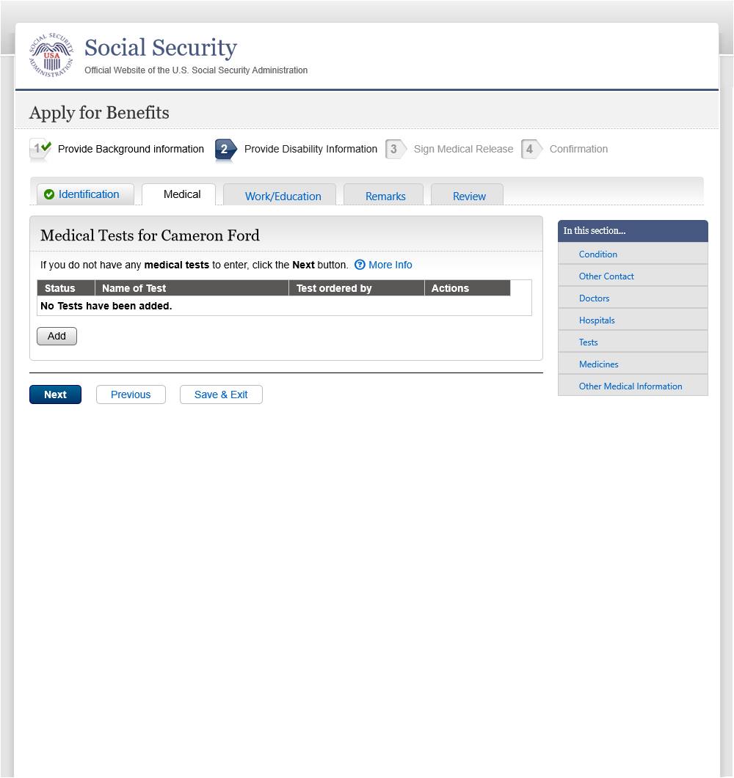Open the Hospitals section link
This screenshot has height=778, width=734.
click(596, 320)
